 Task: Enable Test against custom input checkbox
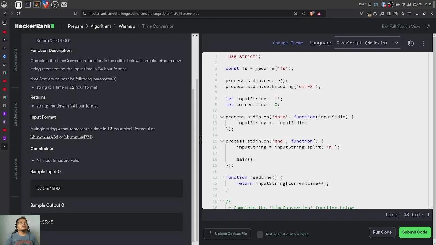[x=260, y=234]
